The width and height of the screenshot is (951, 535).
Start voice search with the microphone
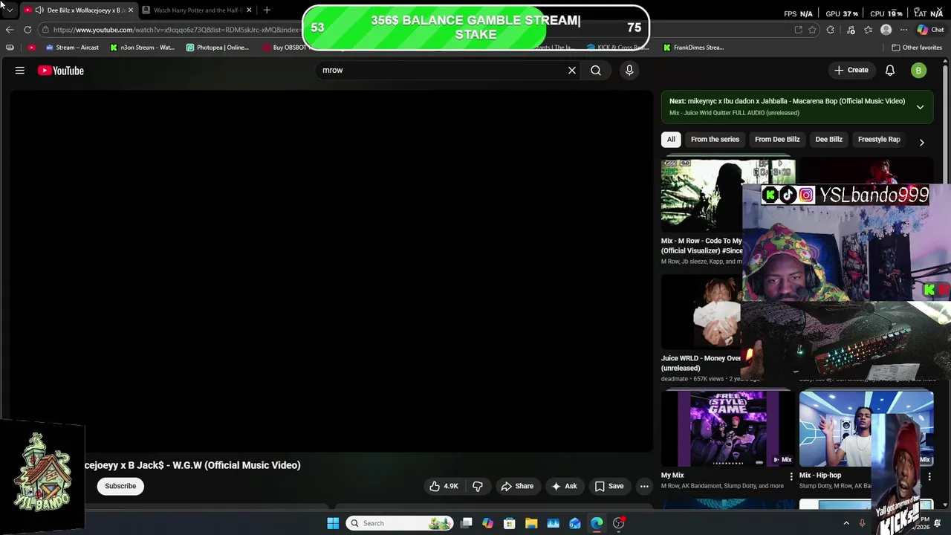(629, 70)
